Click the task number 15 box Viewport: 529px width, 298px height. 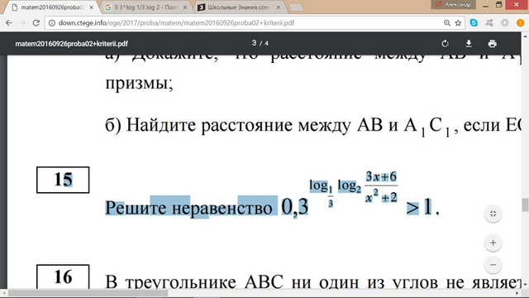point(63,180)
